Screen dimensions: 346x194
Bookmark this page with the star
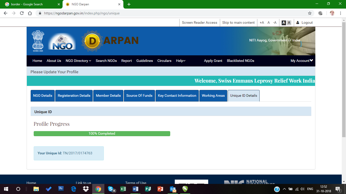310,13
